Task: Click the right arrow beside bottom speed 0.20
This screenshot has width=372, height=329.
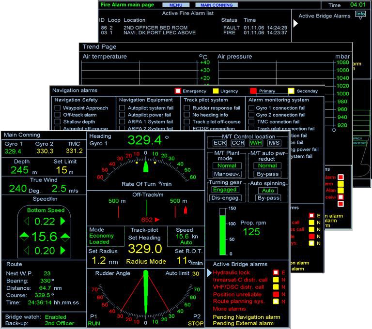Action: (x=63, y=250)
